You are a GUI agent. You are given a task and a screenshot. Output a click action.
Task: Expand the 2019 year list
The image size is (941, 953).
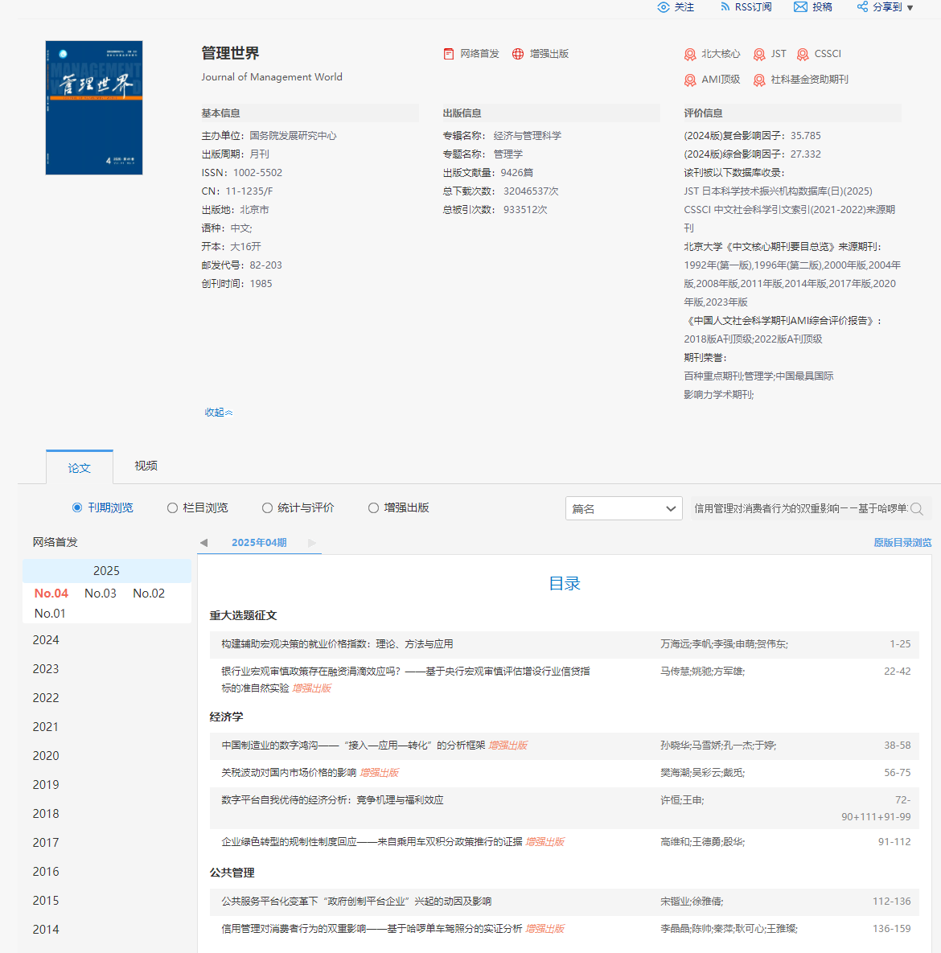pyautogui.click(x=46, y=785)
